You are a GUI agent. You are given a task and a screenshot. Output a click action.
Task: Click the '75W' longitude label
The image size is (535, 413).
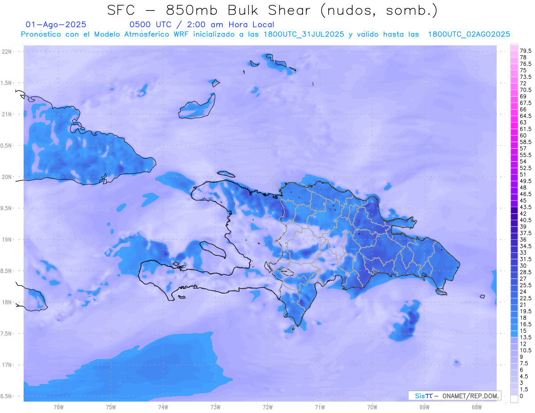(111, 407)
